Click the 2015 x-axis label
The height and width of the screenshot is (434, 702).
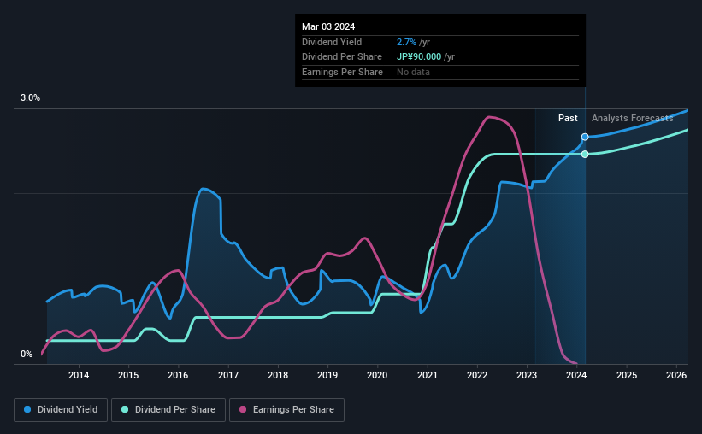pos(128,375)
